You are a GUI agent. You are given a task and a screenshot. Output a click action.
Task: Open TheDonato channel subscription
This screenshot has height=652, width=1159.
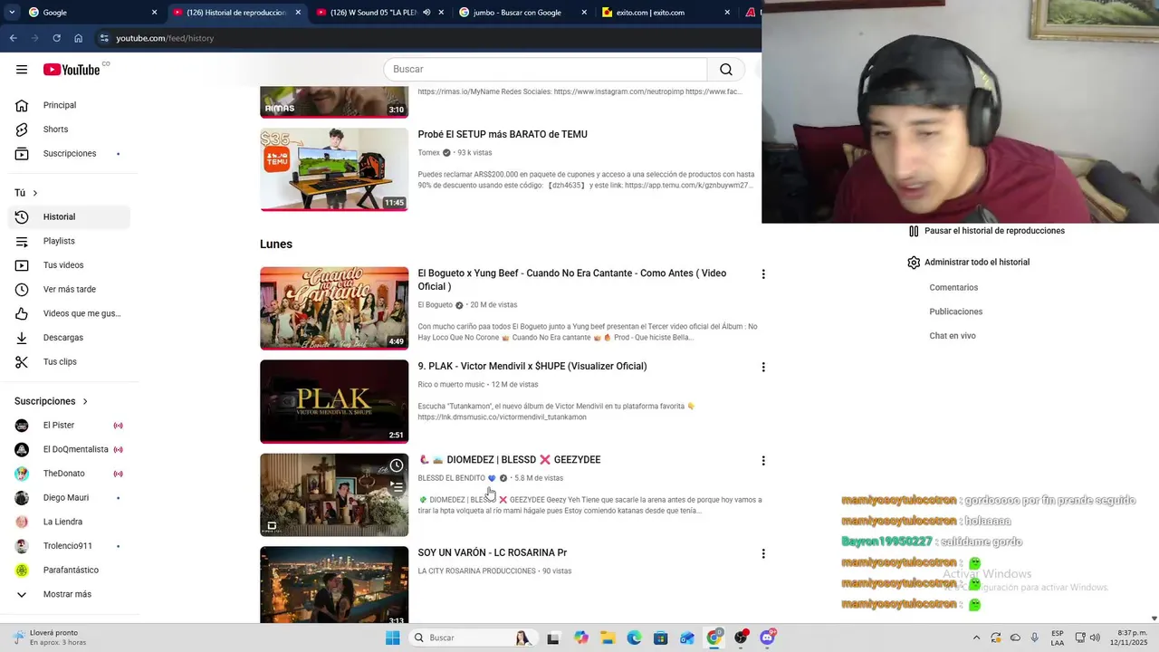coord(70,474)
